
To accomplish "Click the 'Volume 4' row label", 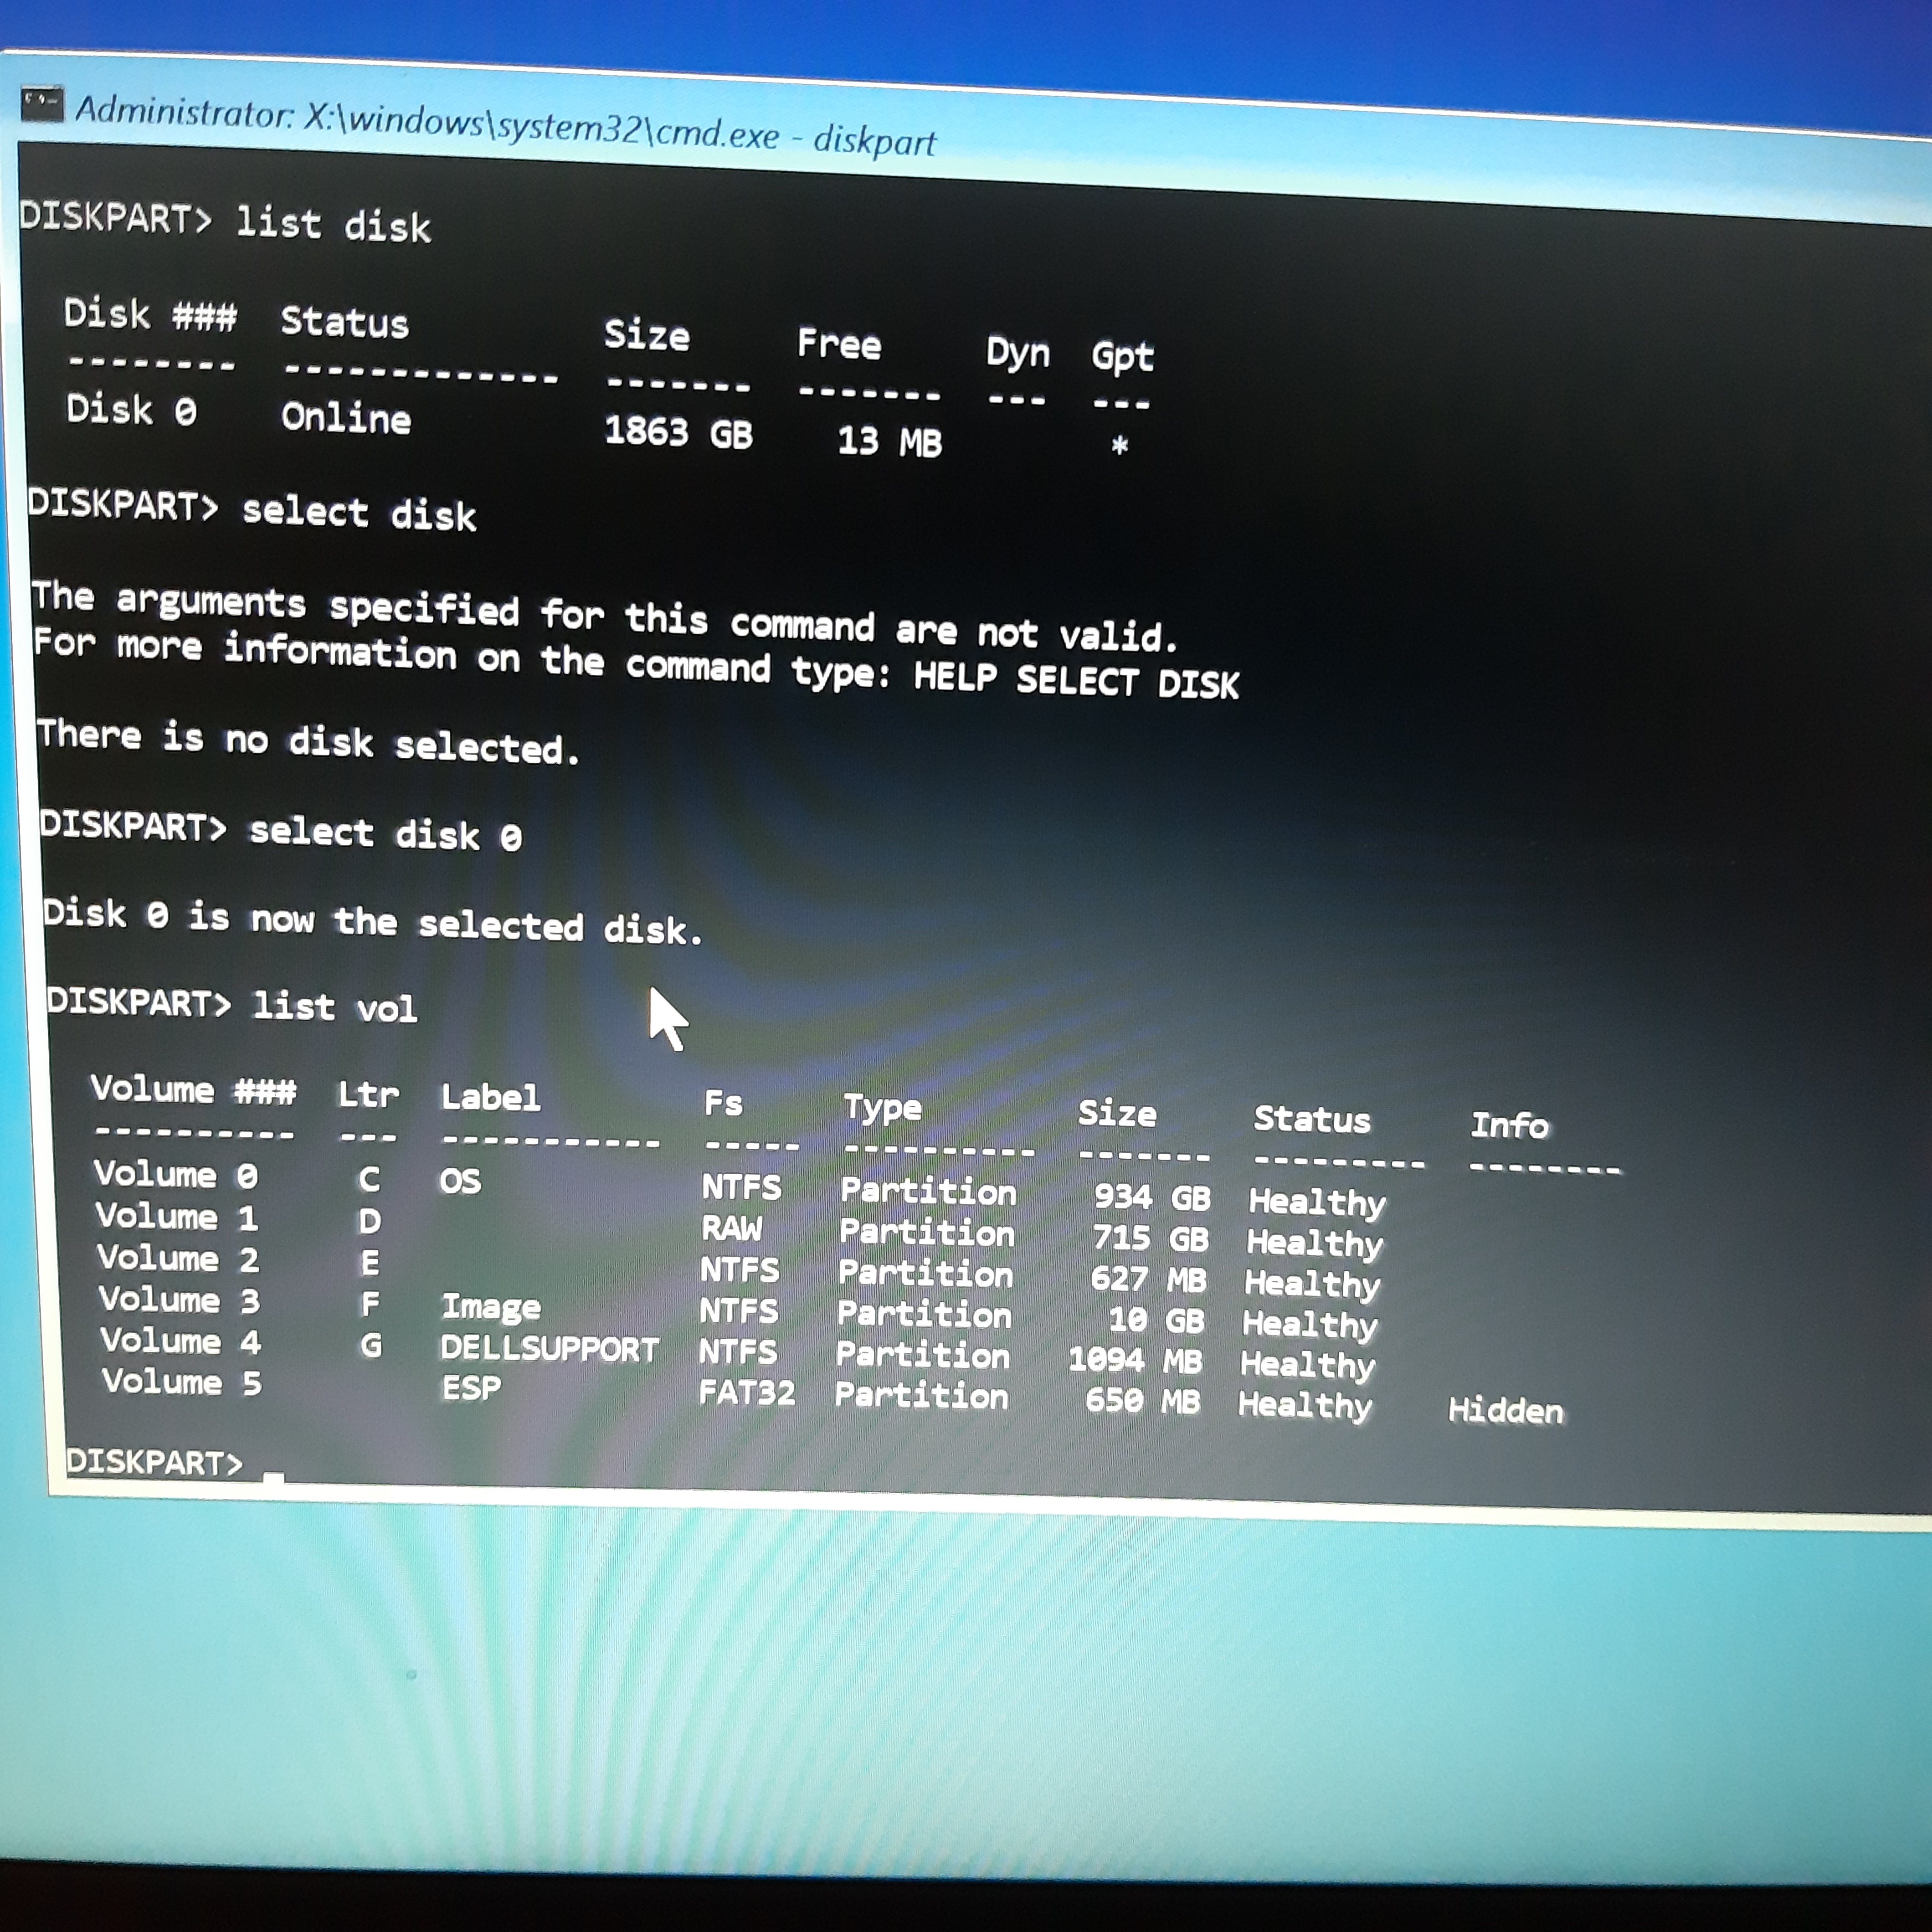I will [x=181, y=1341].
